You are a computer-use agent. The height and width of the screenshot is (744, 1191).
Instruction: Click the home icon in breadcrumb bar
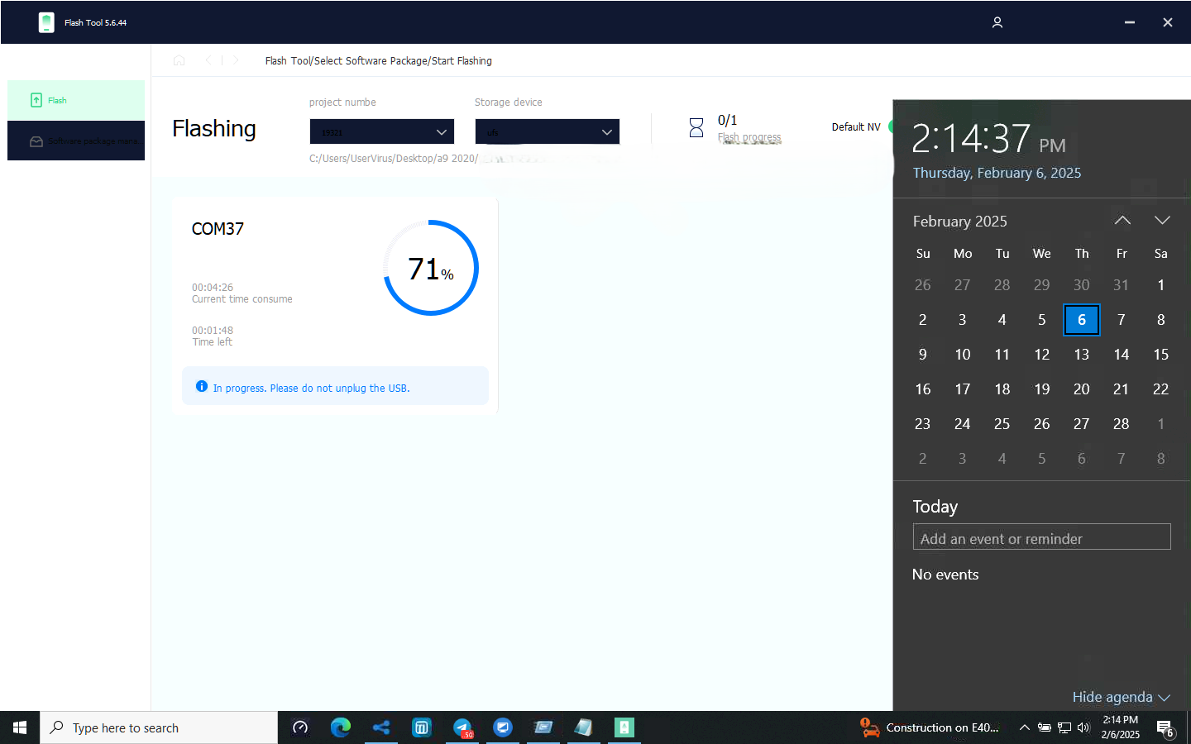coord(179,60)
